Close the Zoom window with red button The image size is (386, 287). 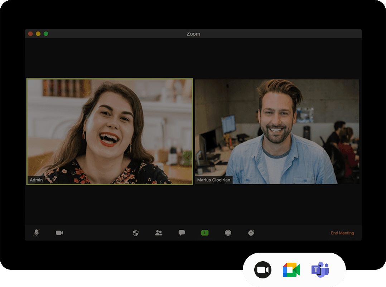30,34
